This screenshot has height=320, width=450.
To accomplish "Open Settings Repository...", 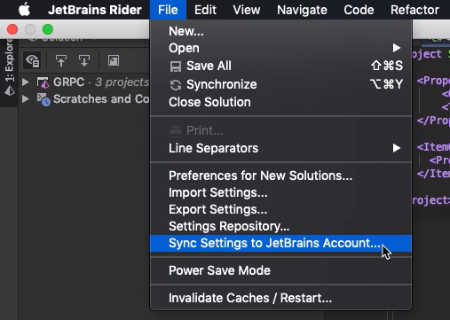I will [280, 226].
